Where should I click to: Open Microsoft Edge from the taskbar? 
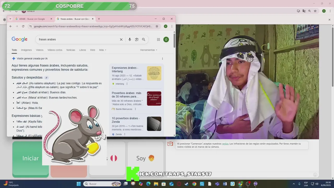148,184
